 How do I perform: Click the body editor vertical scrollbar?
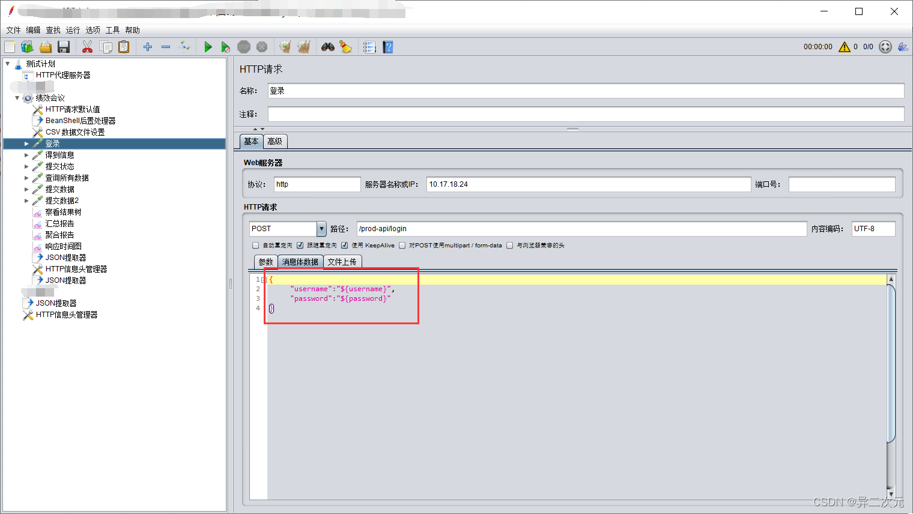tap(891, 363)
